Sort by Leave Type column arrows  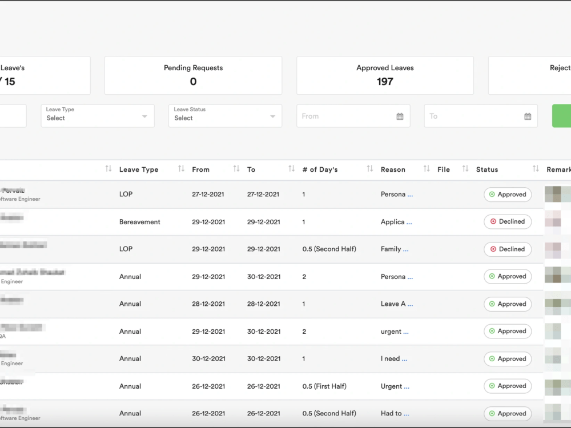(181, 168)
